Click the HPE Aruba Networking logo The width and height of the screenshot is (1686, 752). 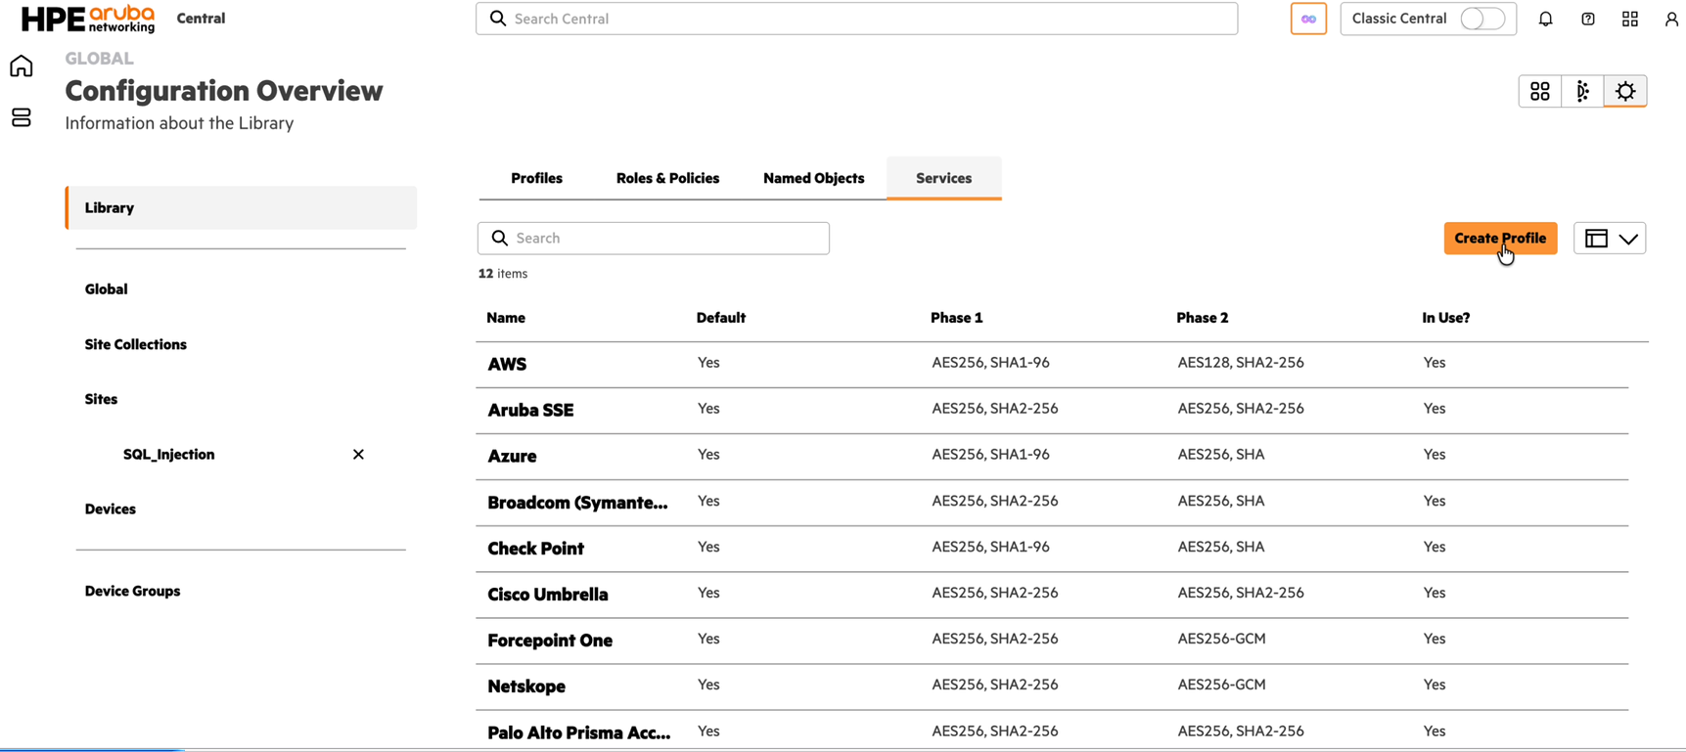click(88, 19)
